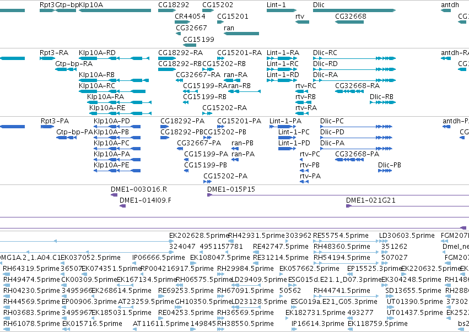
Task: Click EST RH61078.5prime label
Action: 32,324
